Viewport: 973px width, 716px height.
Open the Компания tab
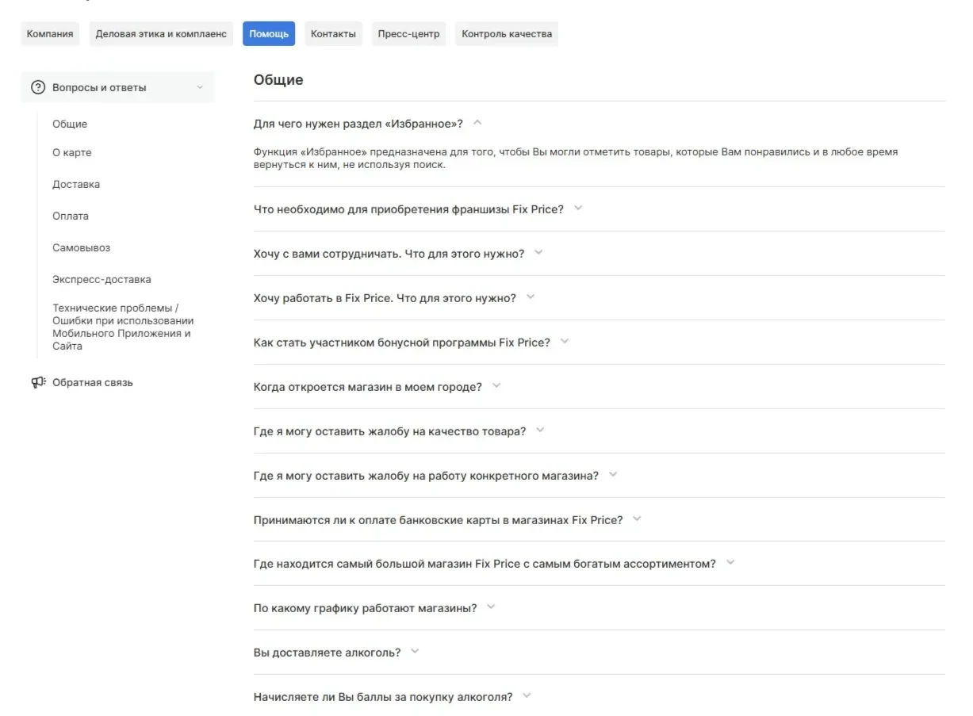coord(50,34)
